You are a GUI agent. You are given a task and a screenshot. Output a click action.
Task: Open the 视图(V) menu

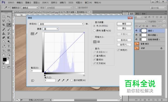[79, 3]
